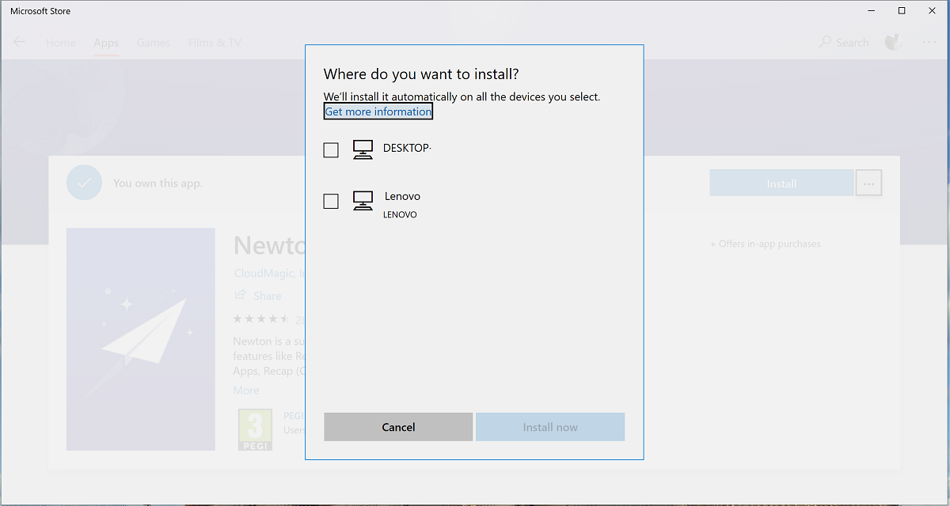Viewport: 950px width, 506px height.
Task: Open the Get more information link
Action: click(378, 111)
